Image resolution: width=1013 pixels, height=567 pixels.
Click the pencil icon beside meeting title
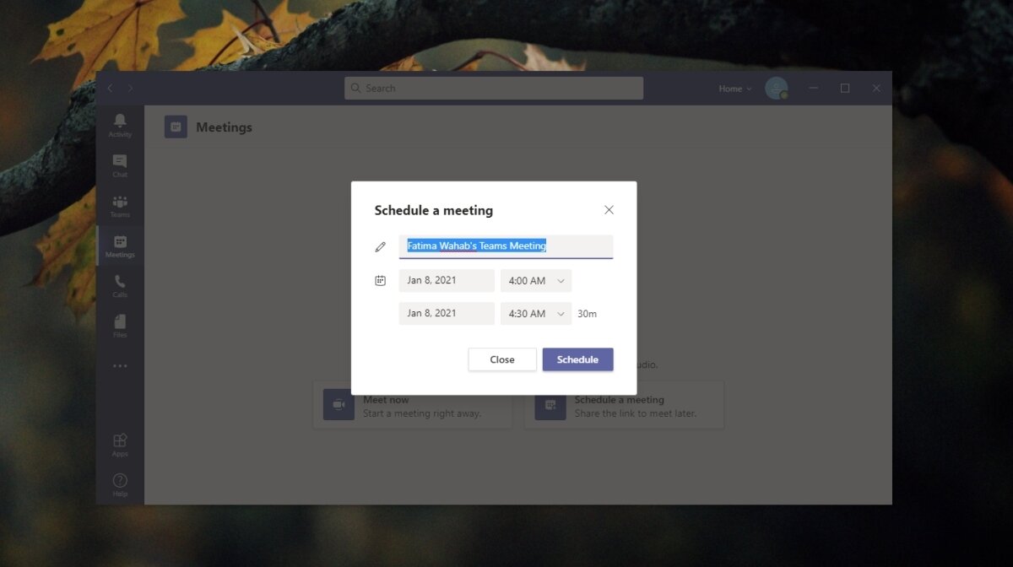(380, 247)
